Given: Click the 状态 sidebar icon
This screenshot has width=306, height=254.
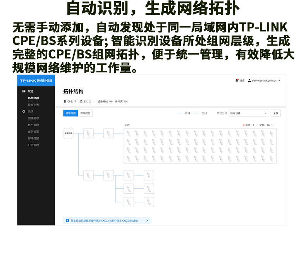Looking at the screenshot, I should pos(24,91).
